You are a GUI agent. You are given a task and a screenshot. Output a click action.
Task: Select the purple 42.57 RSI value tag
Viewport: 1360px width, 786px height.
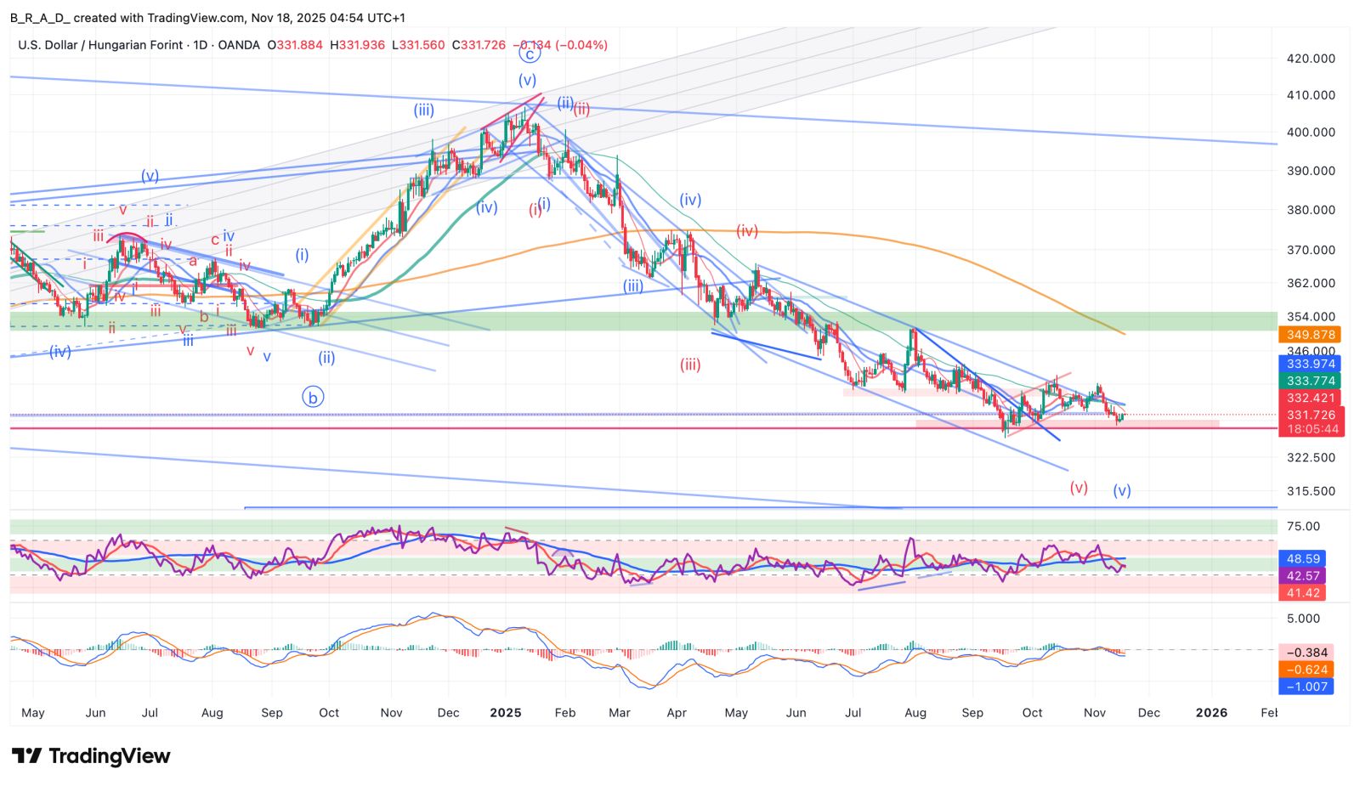click(1303, 575)
